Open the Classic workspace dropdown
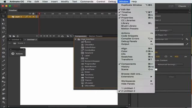The height and width of the screenshot is (108, 192). pos(183,6)
